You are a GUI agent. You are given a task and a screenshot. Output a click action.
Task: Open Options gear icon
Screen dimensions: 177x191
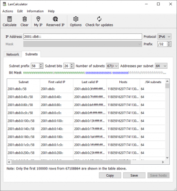(x=76, y=19)
